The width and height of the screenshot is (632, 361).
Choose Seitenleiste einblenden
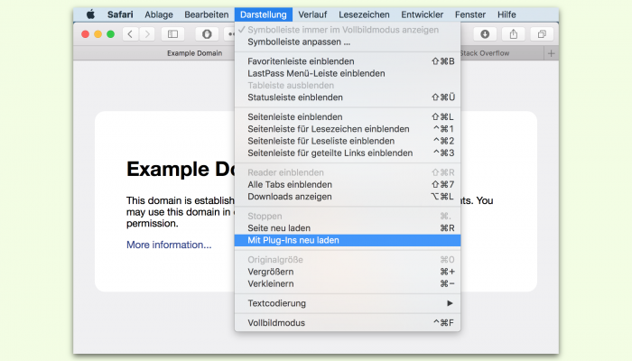click(348, 116)
